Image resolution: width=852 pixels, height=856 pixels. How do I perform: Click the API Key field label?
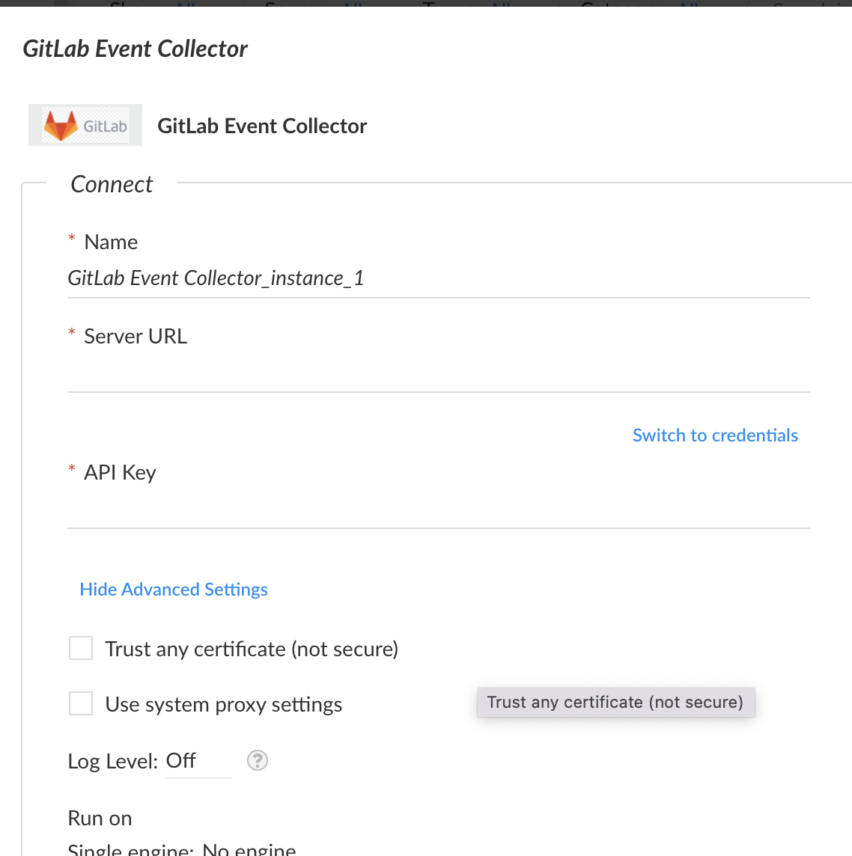120,472
